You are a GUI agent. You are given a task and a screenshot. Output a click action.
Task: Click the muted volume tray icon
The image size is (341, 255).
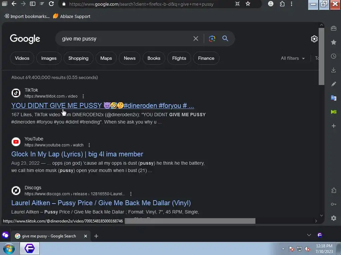pyautogui.click(x=307, y=249)
